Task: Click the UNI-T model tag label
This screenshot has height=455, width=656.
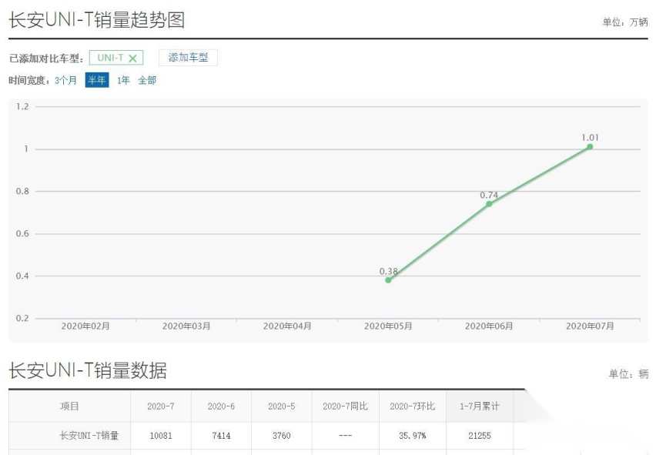Action: pos(110,58)
